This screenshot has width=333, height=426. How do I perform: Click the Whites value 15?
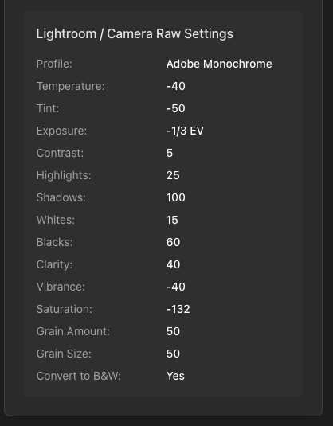click(172, 220)
